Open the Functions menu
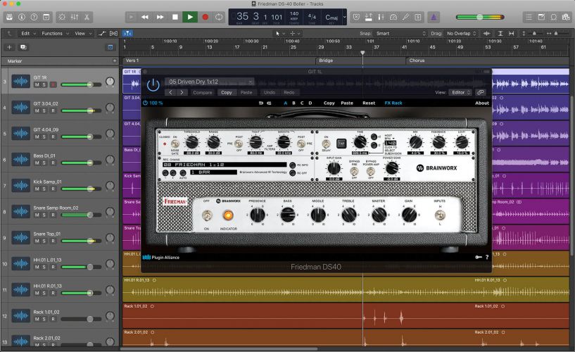This screenshot has height=352, width=575. tap(55, 33)
